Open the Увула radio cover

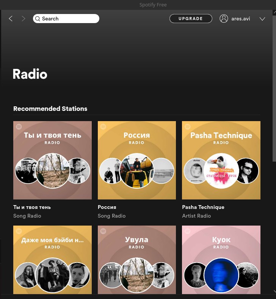137,260
